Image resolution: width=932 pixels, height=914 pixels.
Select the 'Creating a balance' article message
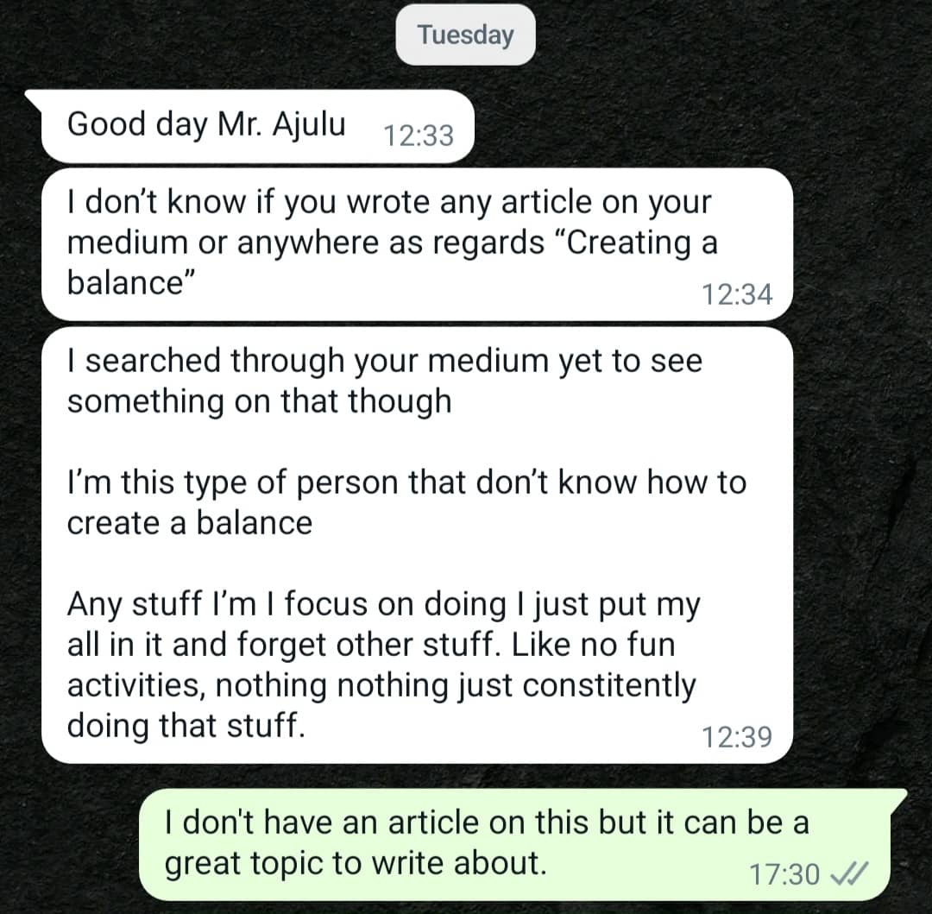[418, 244]
